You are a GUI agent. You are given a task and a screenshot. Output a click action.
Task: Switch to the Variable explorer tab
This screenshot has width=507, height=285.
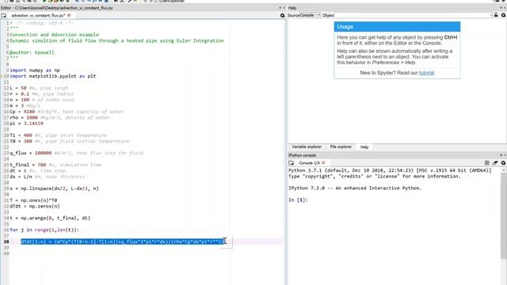307,146
